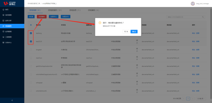The image size is (212, 103).
Task: Click the 中文名 column header
Action: [63, 25]
